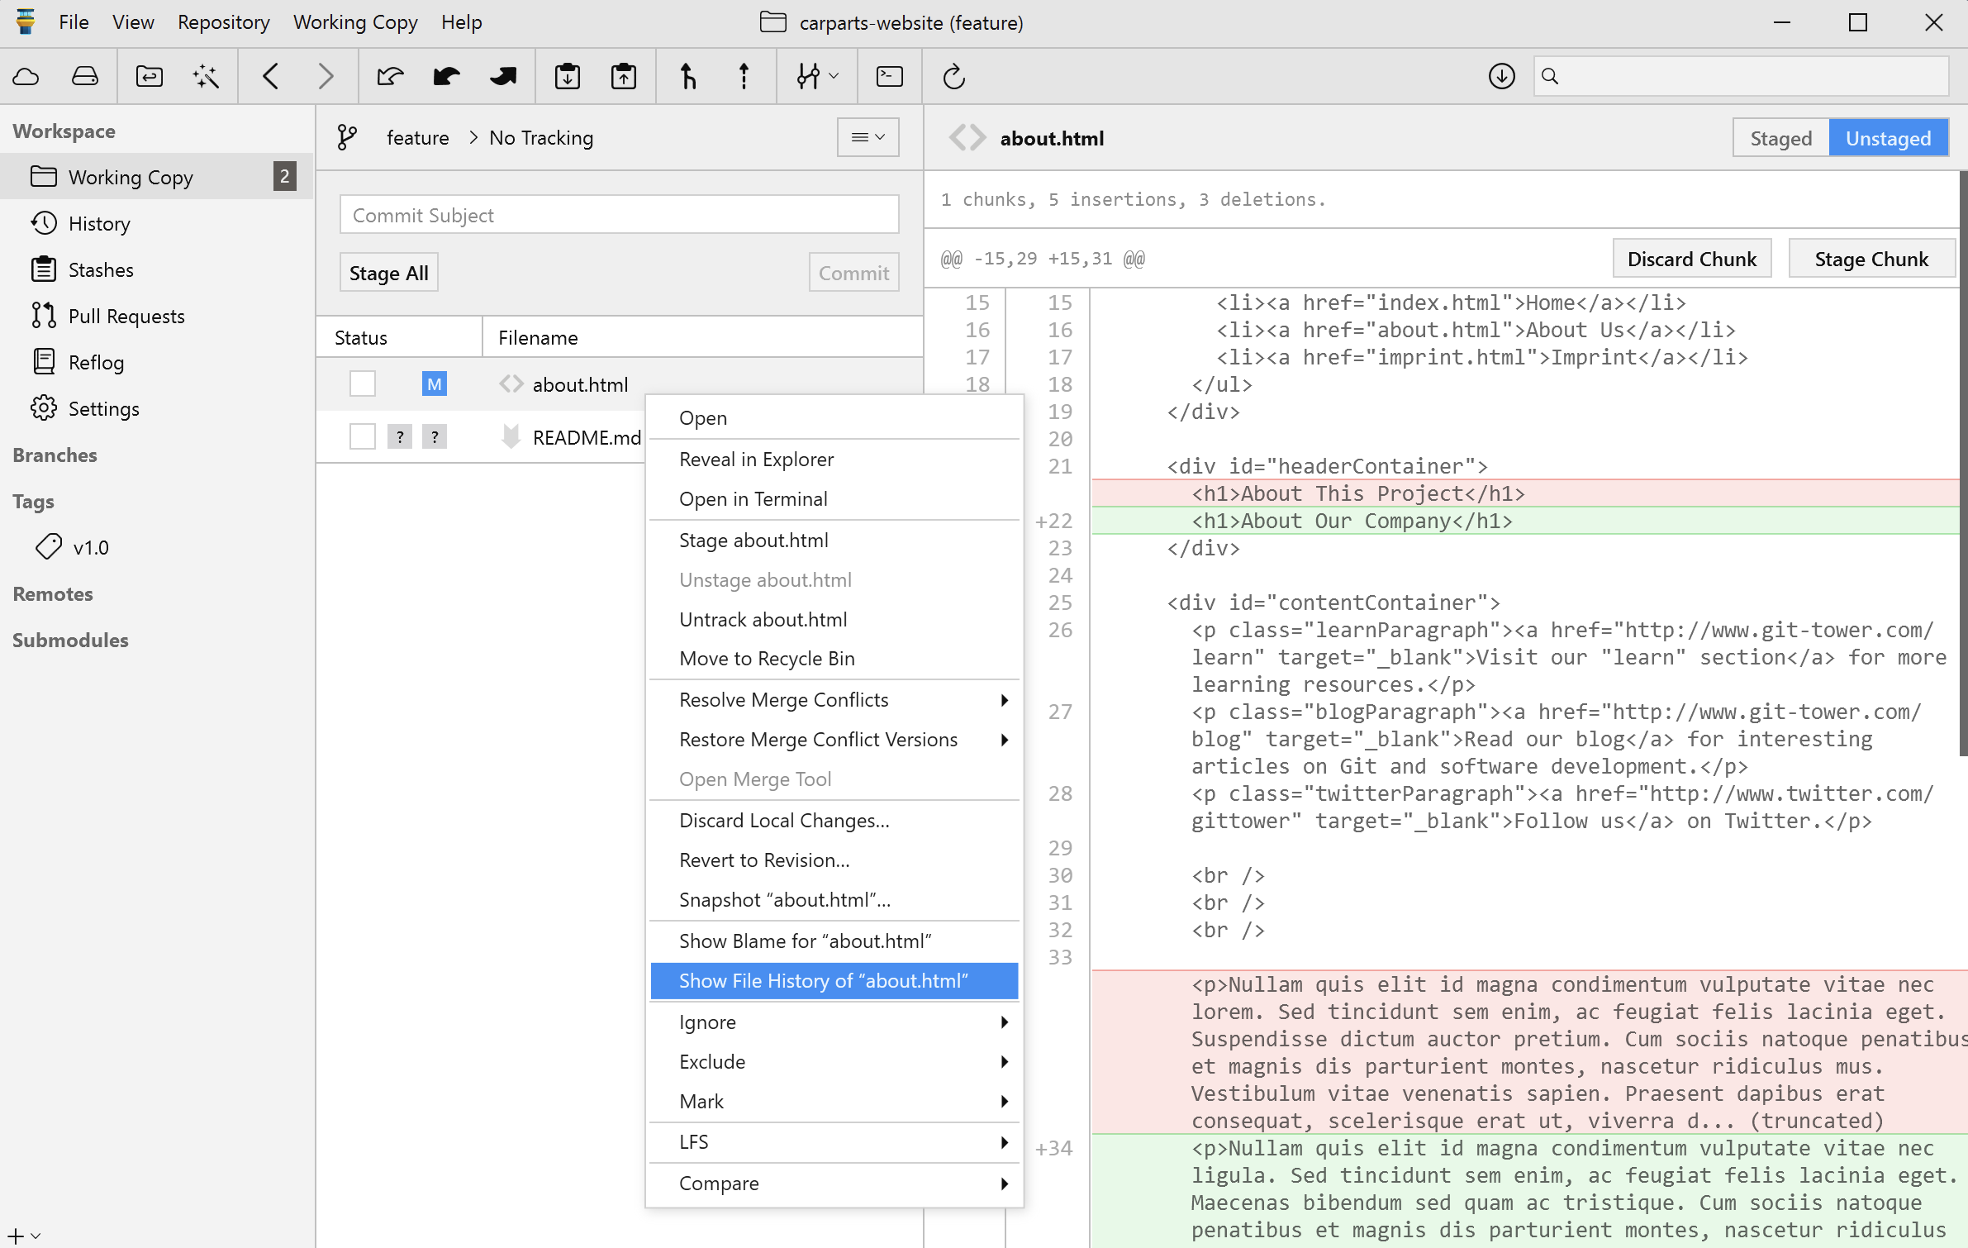Screen dimensions: 1968x1248
Task: Switch diff view to Staged
Action: click(x=1780, y=138)
